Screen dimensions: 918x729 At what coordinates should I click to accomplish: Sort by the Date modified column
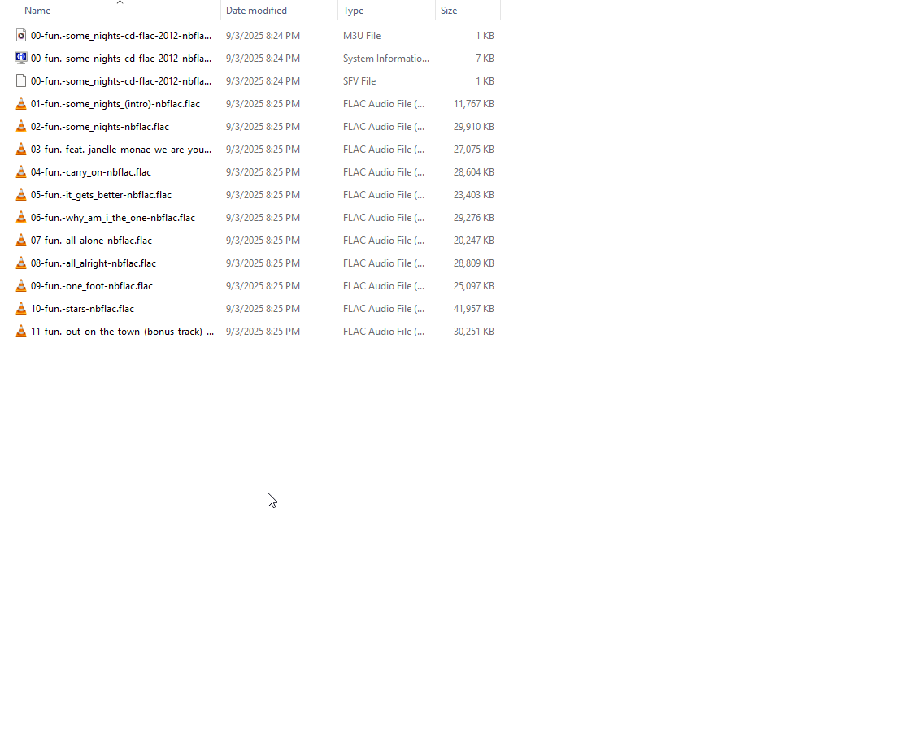(256, 11)
